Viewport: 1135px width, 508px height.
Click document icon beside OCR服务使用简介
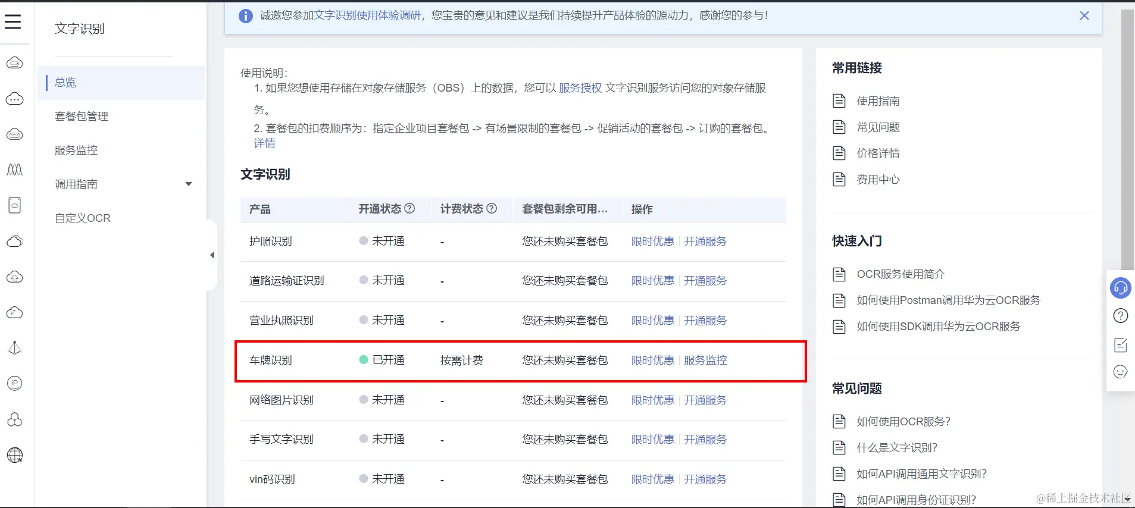839,274
